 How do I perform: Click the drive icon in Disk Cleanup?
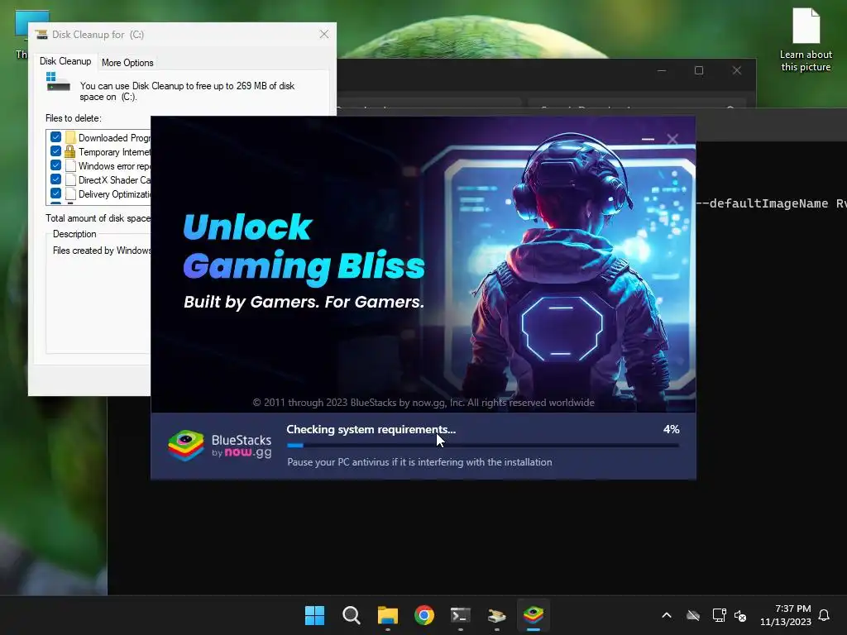(x=58, y=82)
